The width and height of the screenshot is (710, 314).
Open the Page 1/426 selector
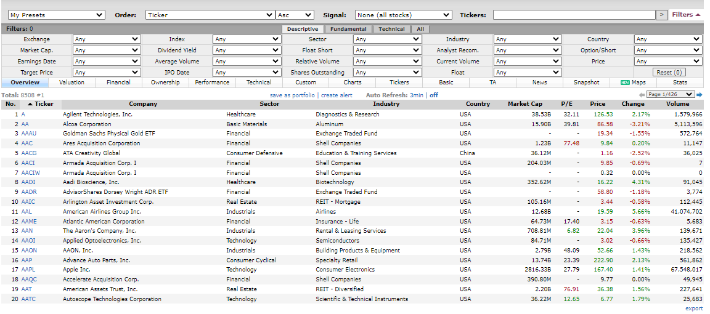[x=670, y=95]
